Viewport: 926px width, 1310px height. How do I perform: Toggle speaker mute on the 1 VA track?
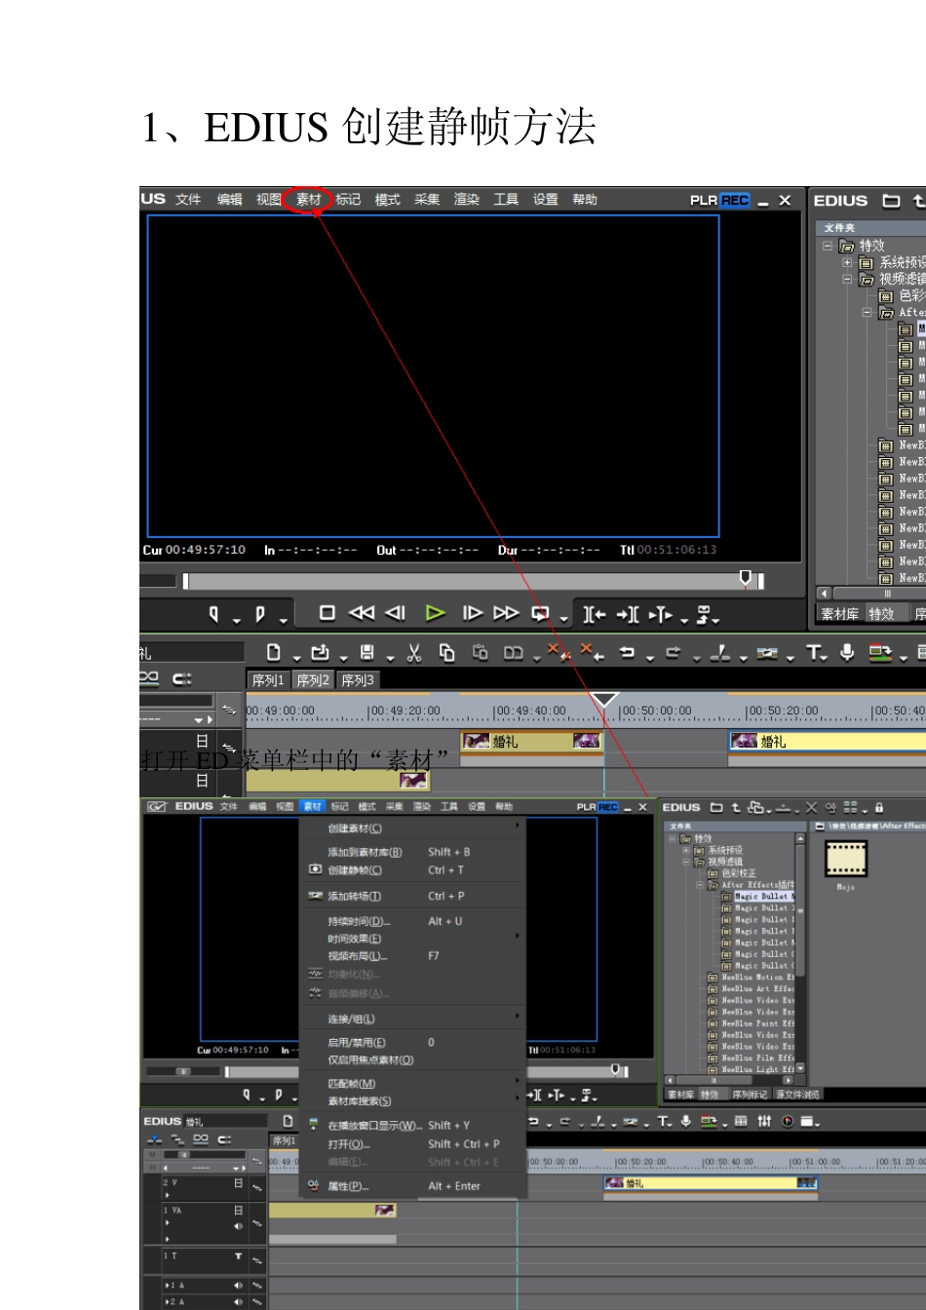pyautogui.click(x=238, y=1226)
